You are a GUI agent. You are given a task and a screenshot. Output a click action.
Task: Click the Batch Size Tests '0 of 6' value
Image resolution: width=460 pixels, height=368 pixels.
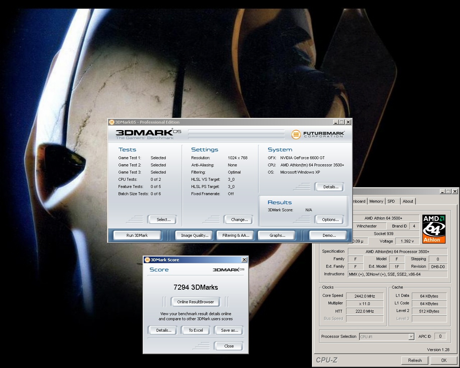(156, 194)
